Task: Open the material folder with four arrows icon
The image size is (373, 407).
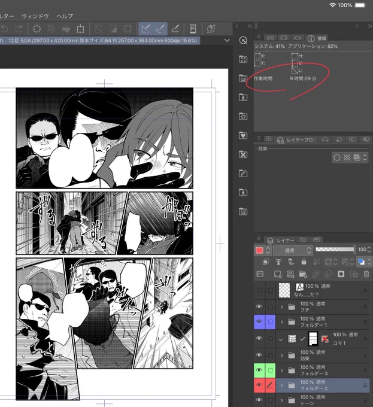Action: point(243,59)
